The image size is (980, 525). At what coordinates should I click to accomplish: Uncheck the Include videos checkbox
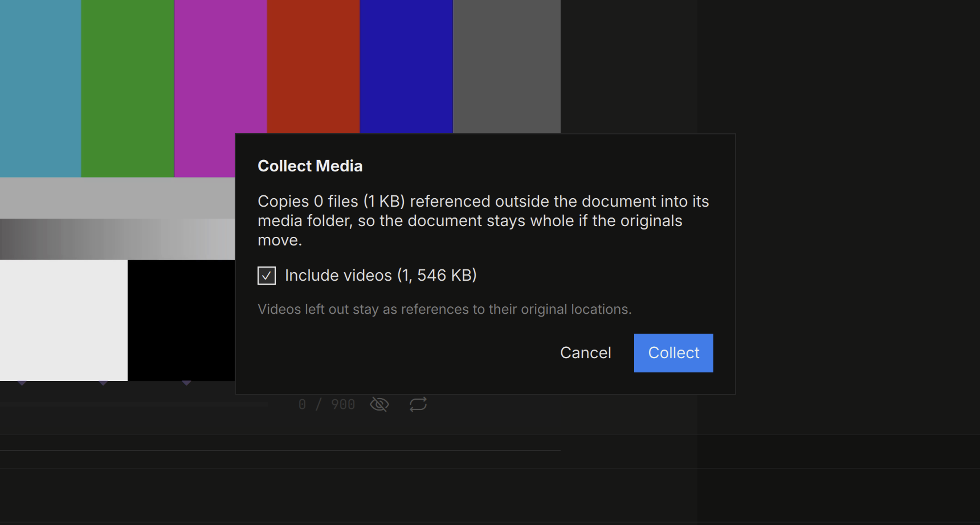[267, 276]
